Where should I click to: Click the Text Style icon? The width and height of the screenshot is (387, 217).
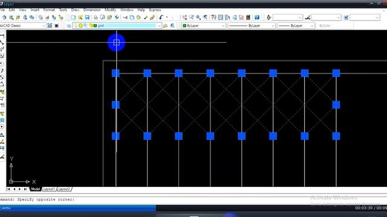(268, 17)
